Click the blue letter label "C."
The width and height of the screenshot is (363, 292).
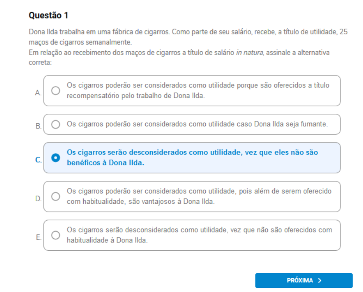click(x=38, y=160)
